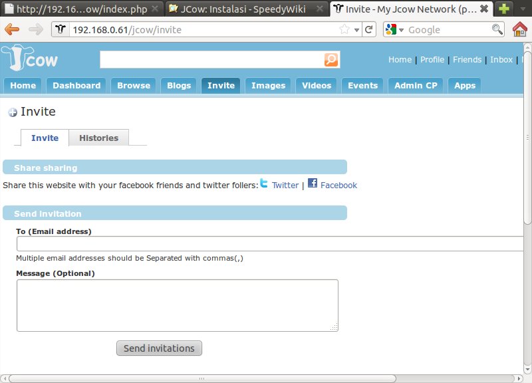Click the Twitter bird icon

264,184
